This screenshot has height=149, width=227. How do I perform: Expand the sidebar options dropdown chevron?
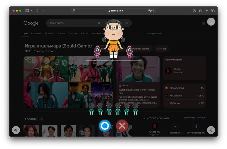pos(32,11)
